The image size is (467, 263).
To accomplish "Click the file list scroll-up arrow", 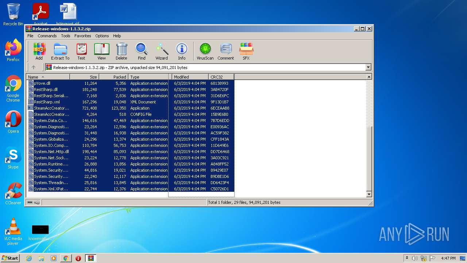I will click(369, 77).
